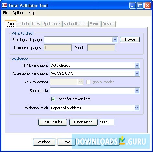The height and width of the screenshot is (152, 153).
Task: Open the CSS validation dropdown
Action: pyautogui.click(x=66, y=82)
